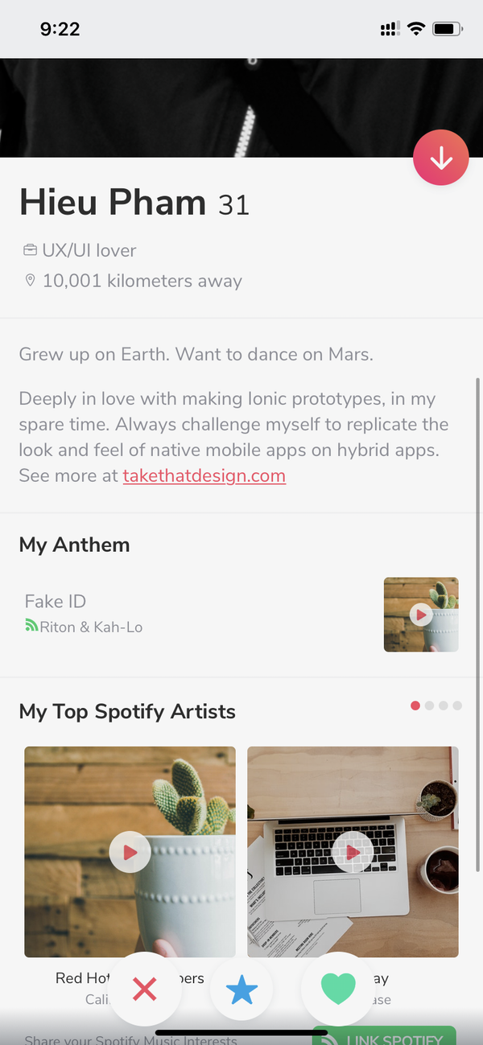This screenshot has width=483, height=1045.
Task: Select the first red pagination dot
Action: click(415, 706)
